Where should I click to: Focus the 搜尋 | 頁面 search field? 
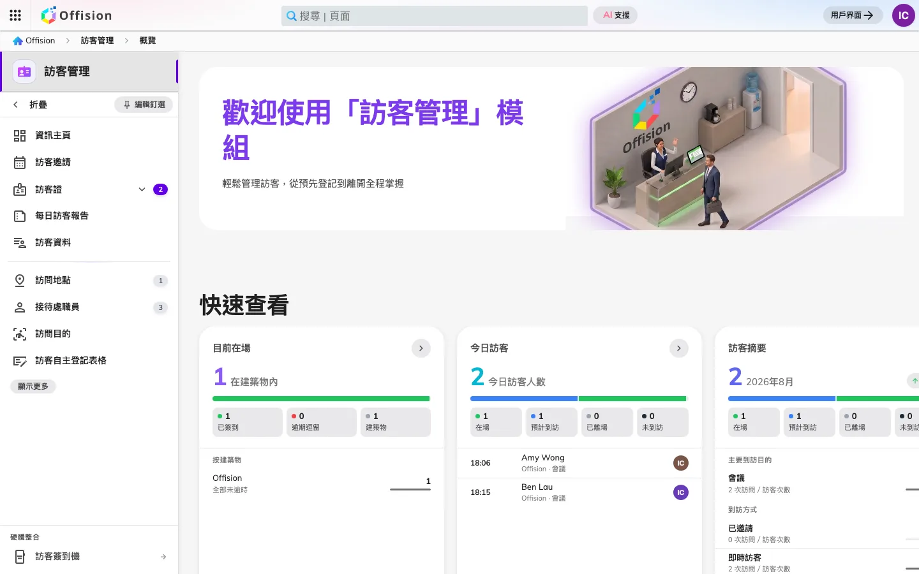[x=435, y=16]
